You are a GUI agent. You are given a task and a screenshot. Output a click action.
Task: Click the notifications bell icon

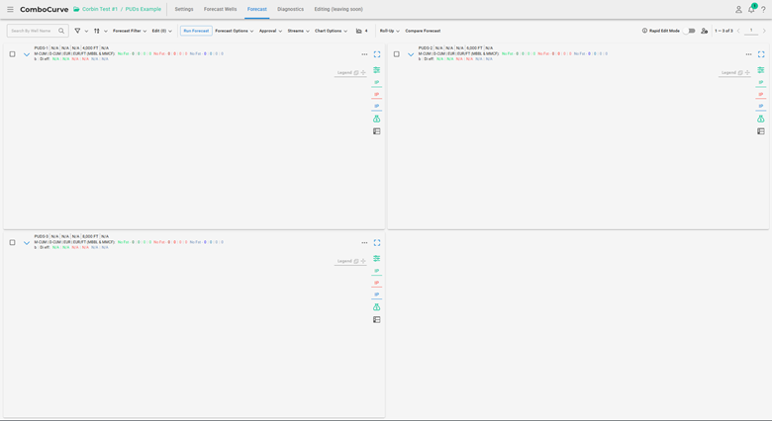click(751, 9)
